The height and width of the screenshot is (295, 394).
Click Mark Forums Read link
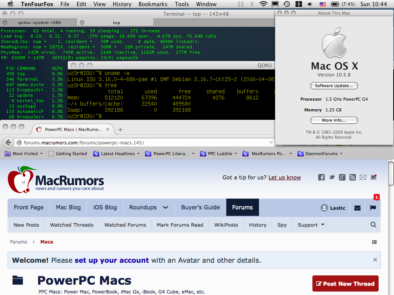[180, 225]
